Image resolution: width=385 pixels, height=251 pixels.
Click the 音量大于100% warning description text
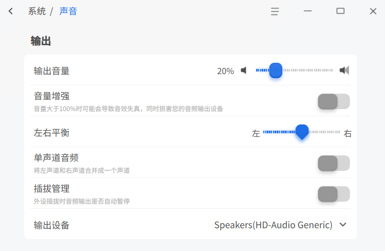pos(128,109)
